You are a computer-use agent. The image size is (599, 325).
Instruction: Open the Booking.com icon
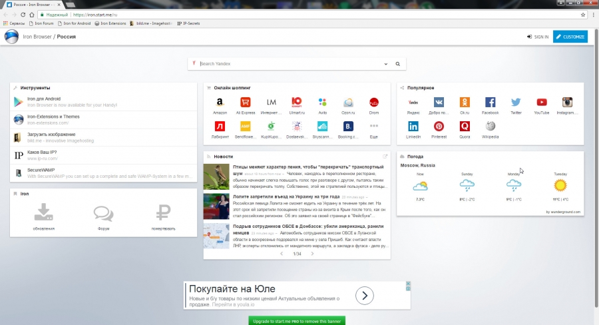point(348,126)
